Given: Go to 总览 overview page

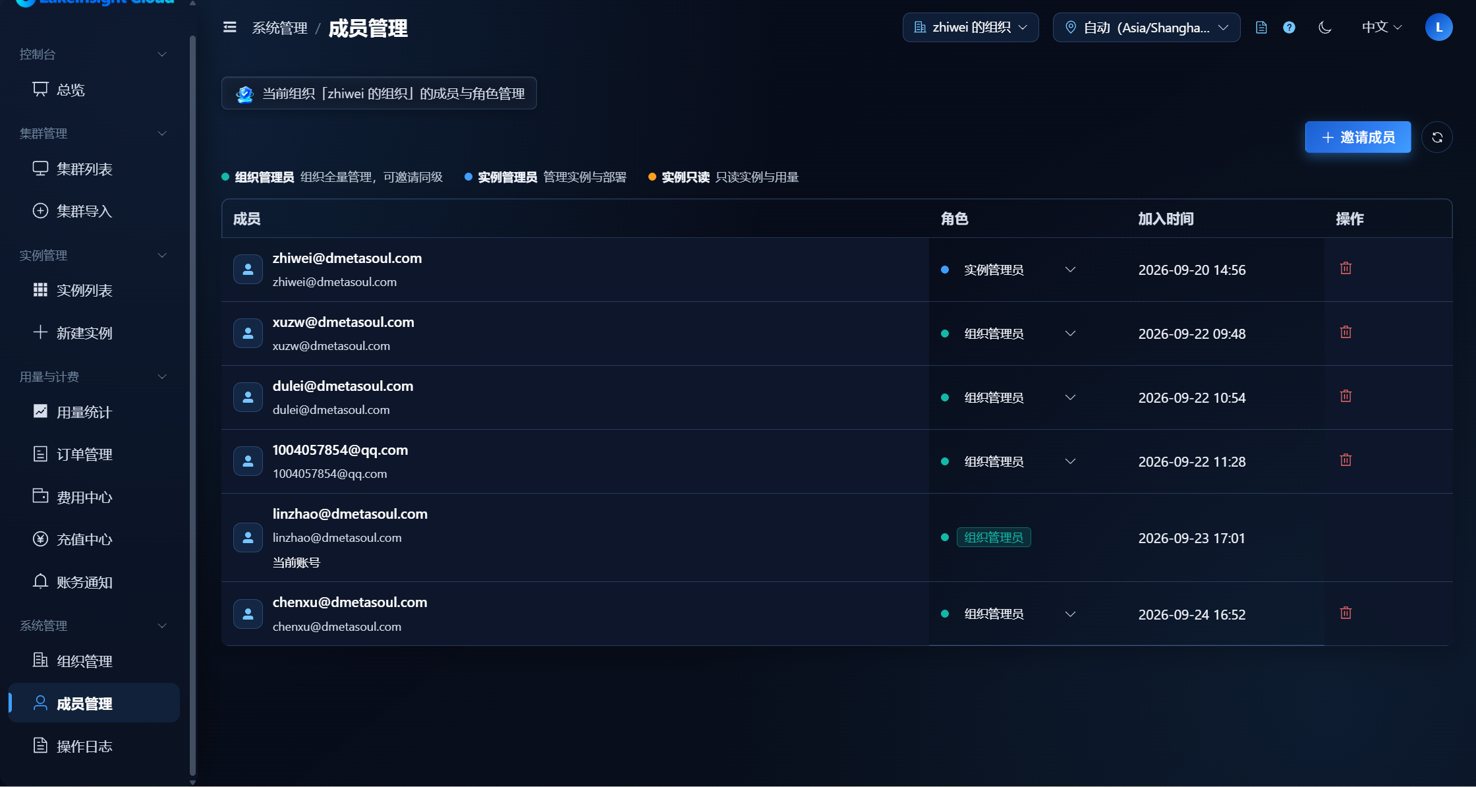Looking at the screenshot, I should click(94, 90).
